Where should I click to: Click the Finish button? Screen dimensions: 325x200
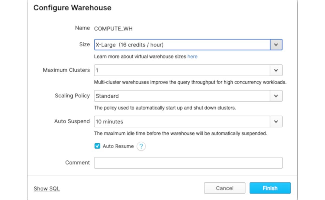[270, 188]
